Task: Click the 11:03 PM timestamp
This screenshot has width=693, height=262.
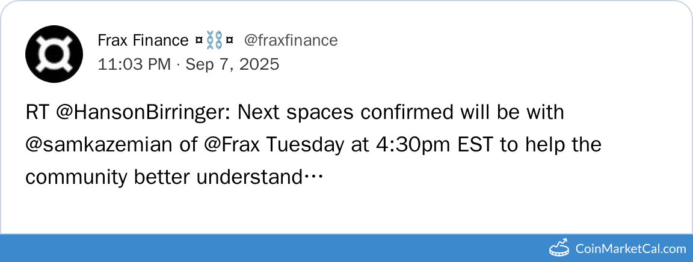Action: 134,64
